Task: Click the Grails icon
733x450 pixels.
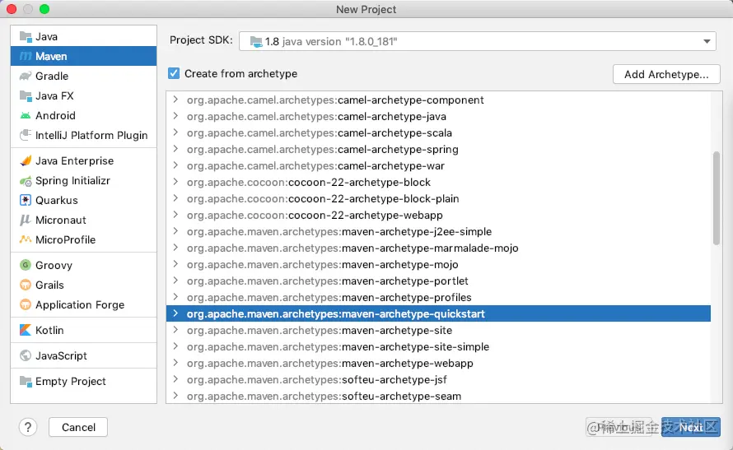Action: pyautogui.click(x=25, y=285)
